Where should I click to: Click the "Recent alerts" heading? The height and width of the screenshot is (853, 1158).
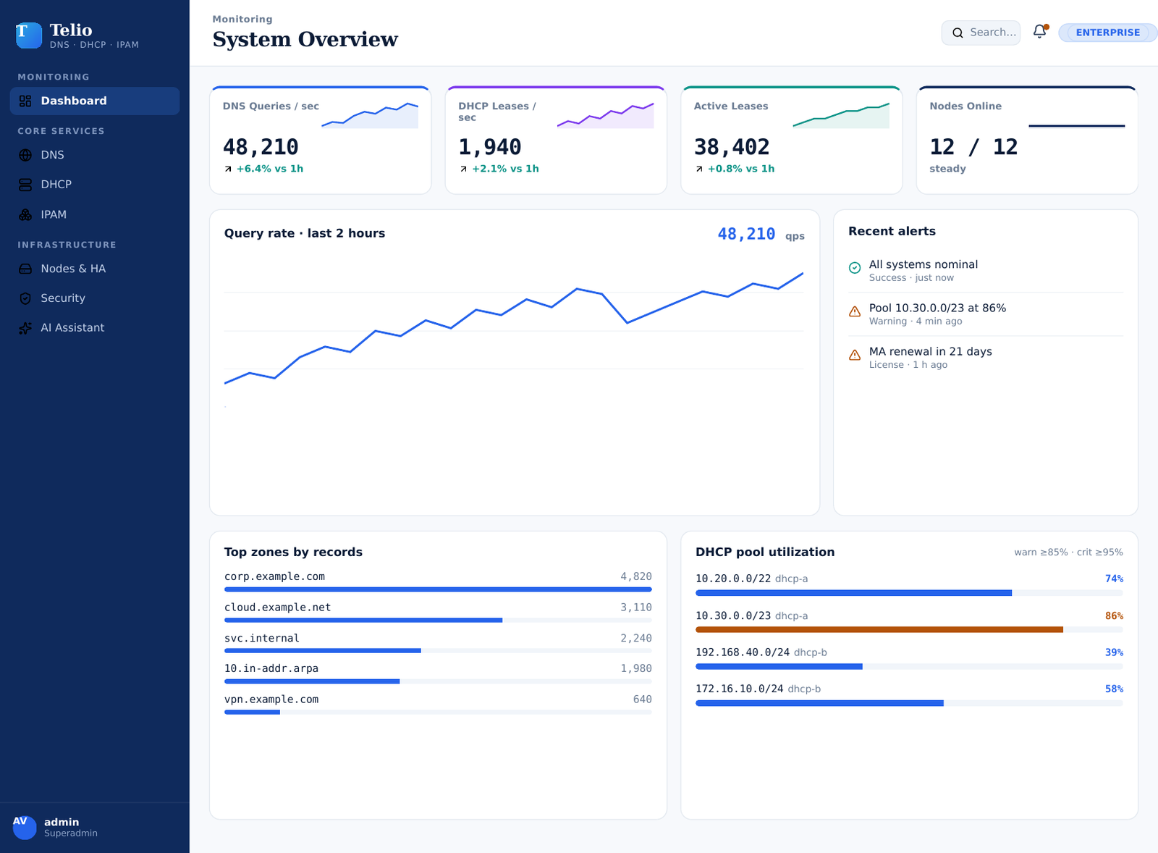coord(892,231)
